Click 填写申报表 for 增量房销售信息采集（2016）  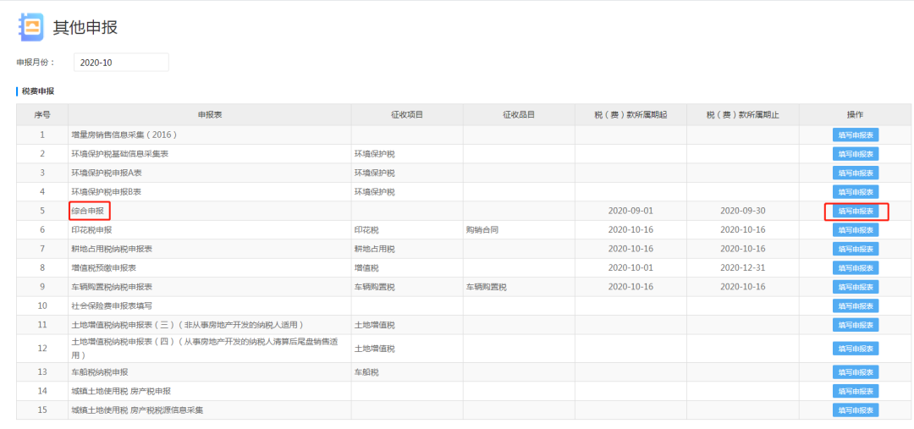pos(855,135)
